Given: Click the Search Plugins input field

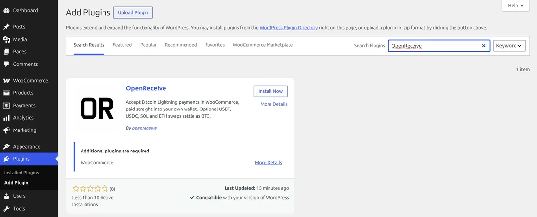Looking at the screenshot, I should 439,45.
